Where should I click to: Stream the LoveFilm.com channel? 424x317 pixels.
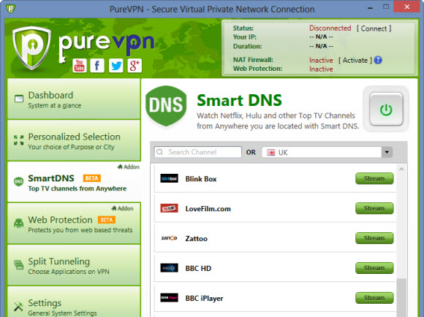374,208
